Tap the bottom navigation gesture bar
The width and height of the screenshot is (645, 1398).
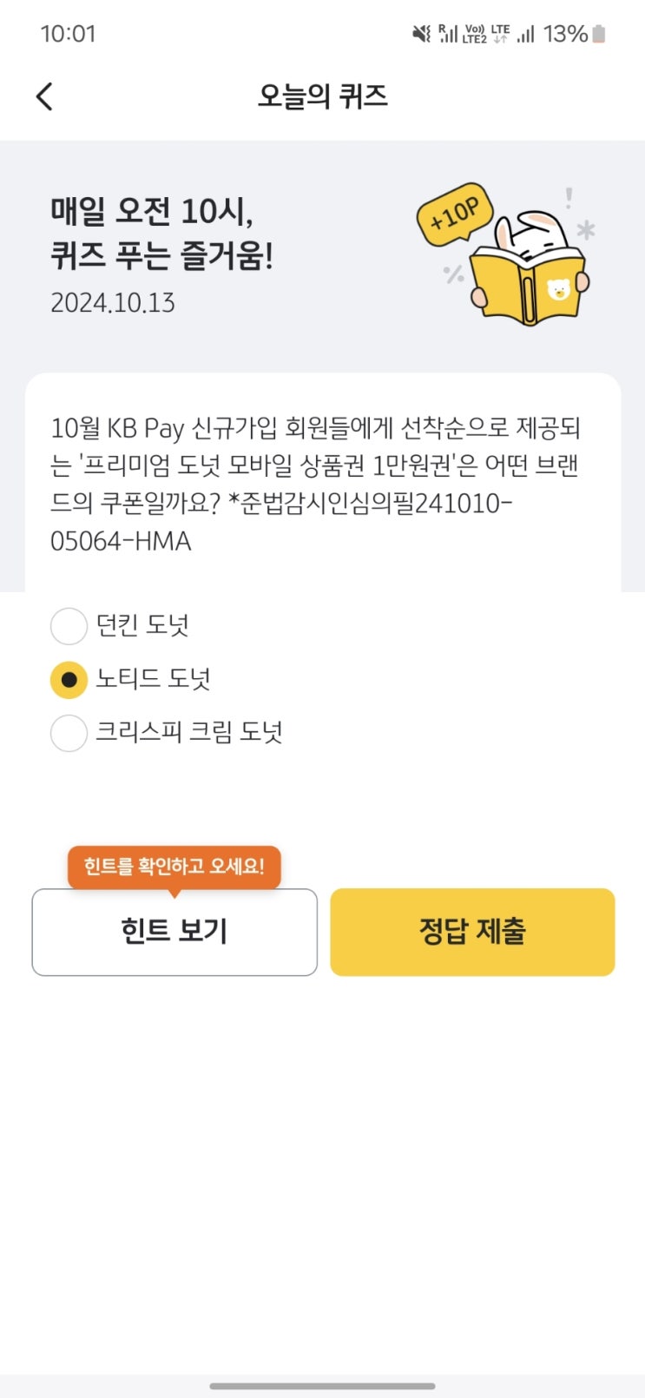coord(322,1386)
